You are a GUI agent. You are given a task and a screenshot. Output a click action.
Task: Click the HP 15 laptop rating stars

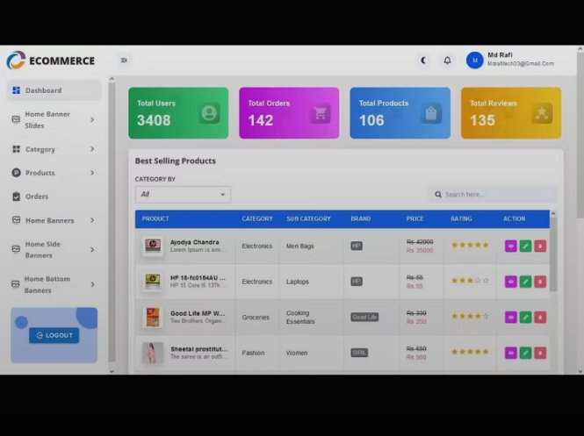tap(470, 281)
